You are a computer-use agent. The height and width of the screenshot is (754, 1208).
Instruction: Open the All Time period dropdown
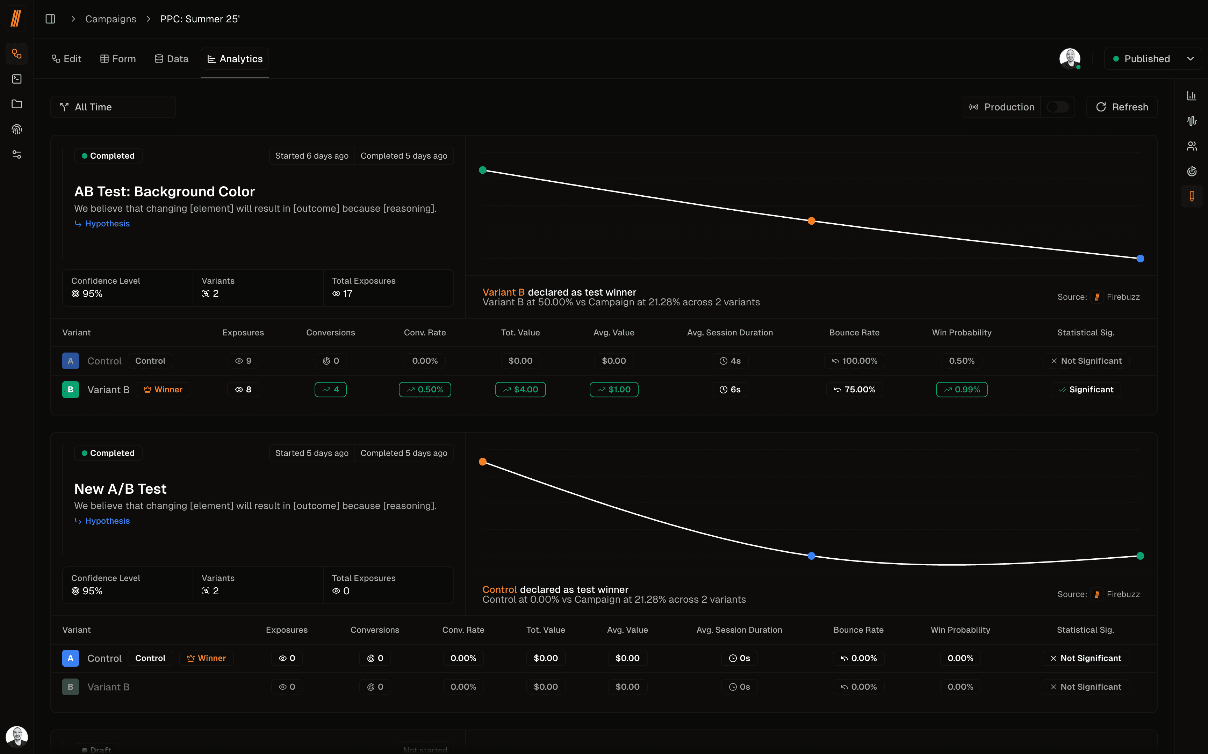pyautogui.click(x=113, y=107)
